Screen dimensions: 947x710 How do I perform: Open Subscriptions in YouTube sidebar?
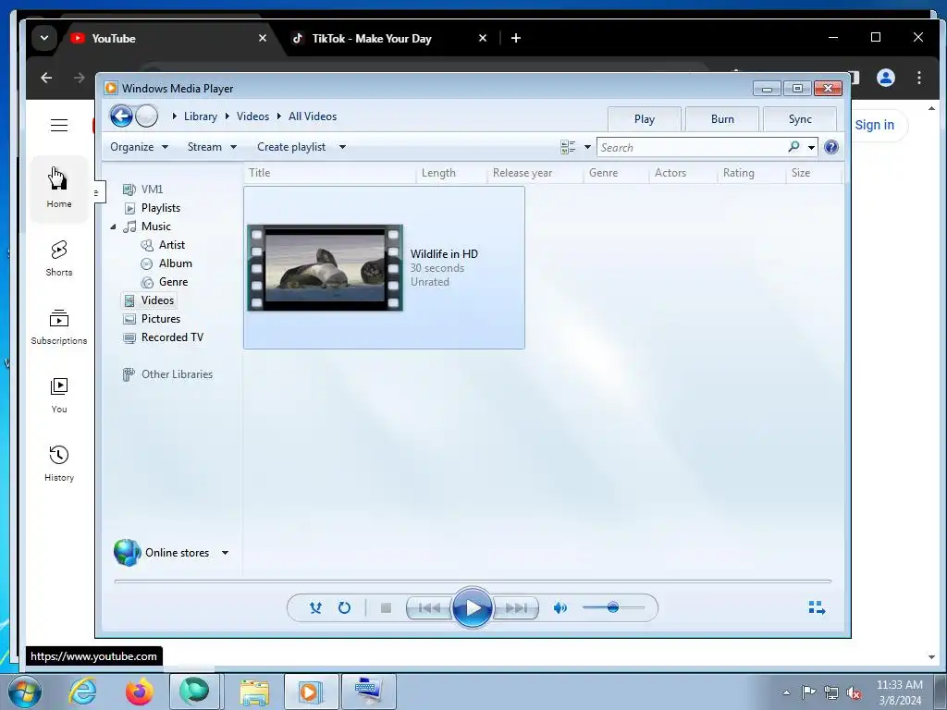(x=59, y=326)
